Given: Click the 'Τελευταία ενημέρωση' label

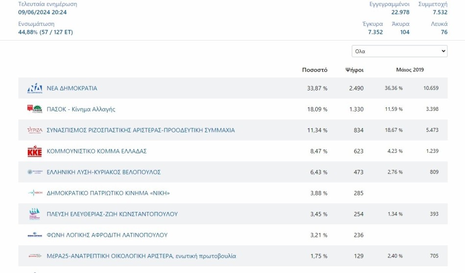Looking at the screenshot, I should click(x=47, y=4).
